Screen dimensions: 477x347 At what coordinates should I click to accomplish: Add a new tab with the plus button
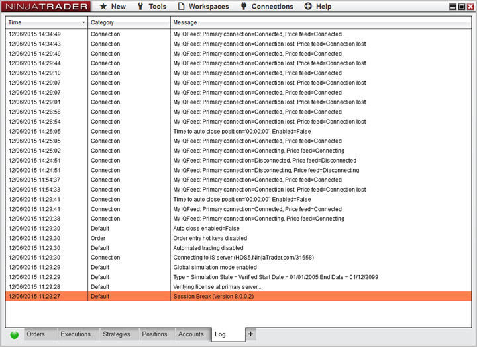[250, 334]
